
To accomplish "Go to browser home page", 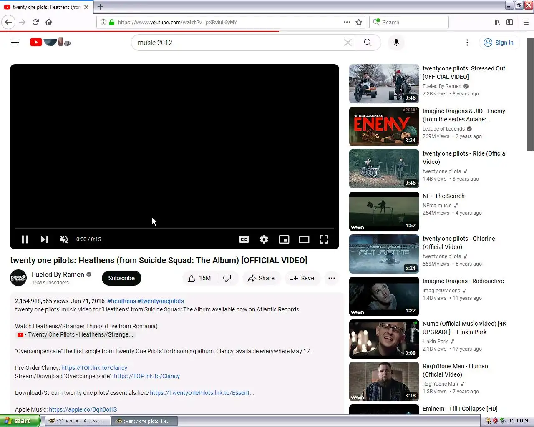I will point(49,22).
